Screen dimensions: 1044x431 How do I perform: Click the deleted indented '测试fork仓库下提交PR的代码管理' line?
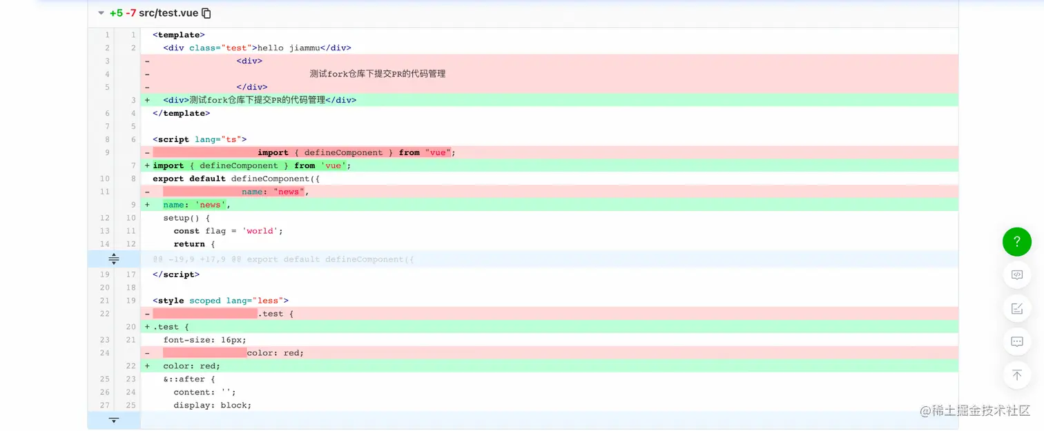549,74
